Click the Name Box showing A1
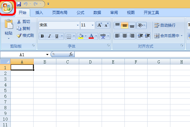 pyautogui.click(x=22, y=55)
